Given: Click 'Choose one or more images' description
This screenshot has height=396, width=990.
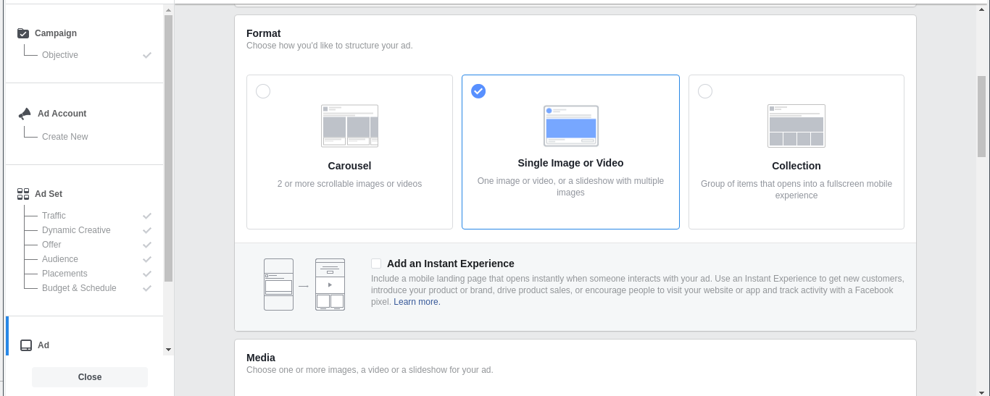Looking at the screenshot, I should pos(370,370).
